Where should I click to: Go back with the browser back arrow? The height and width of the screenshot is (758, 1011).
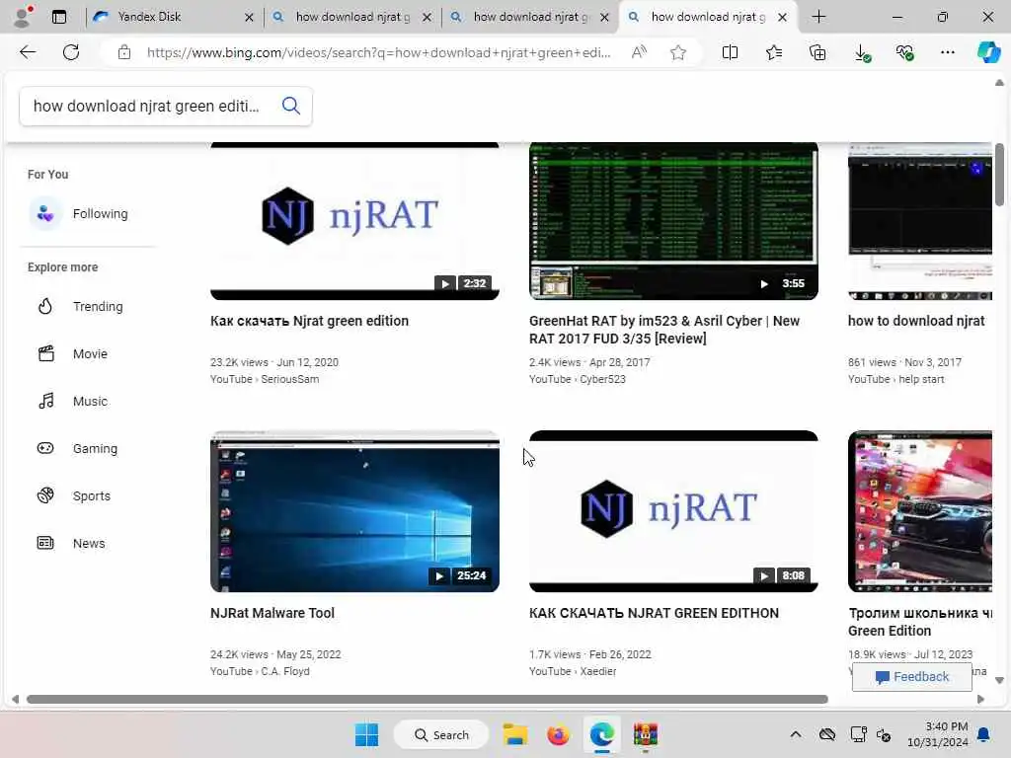pyautogui.click(x=28, y=52)
